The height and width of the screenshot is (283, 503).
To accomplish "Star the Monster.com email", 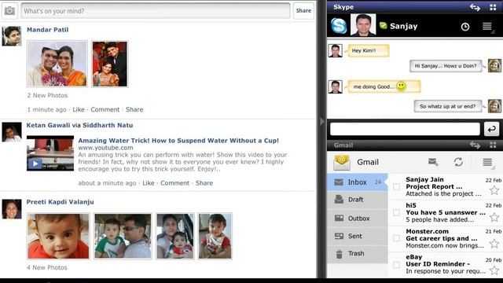I will pyautogui.click(x=494, y=244).
